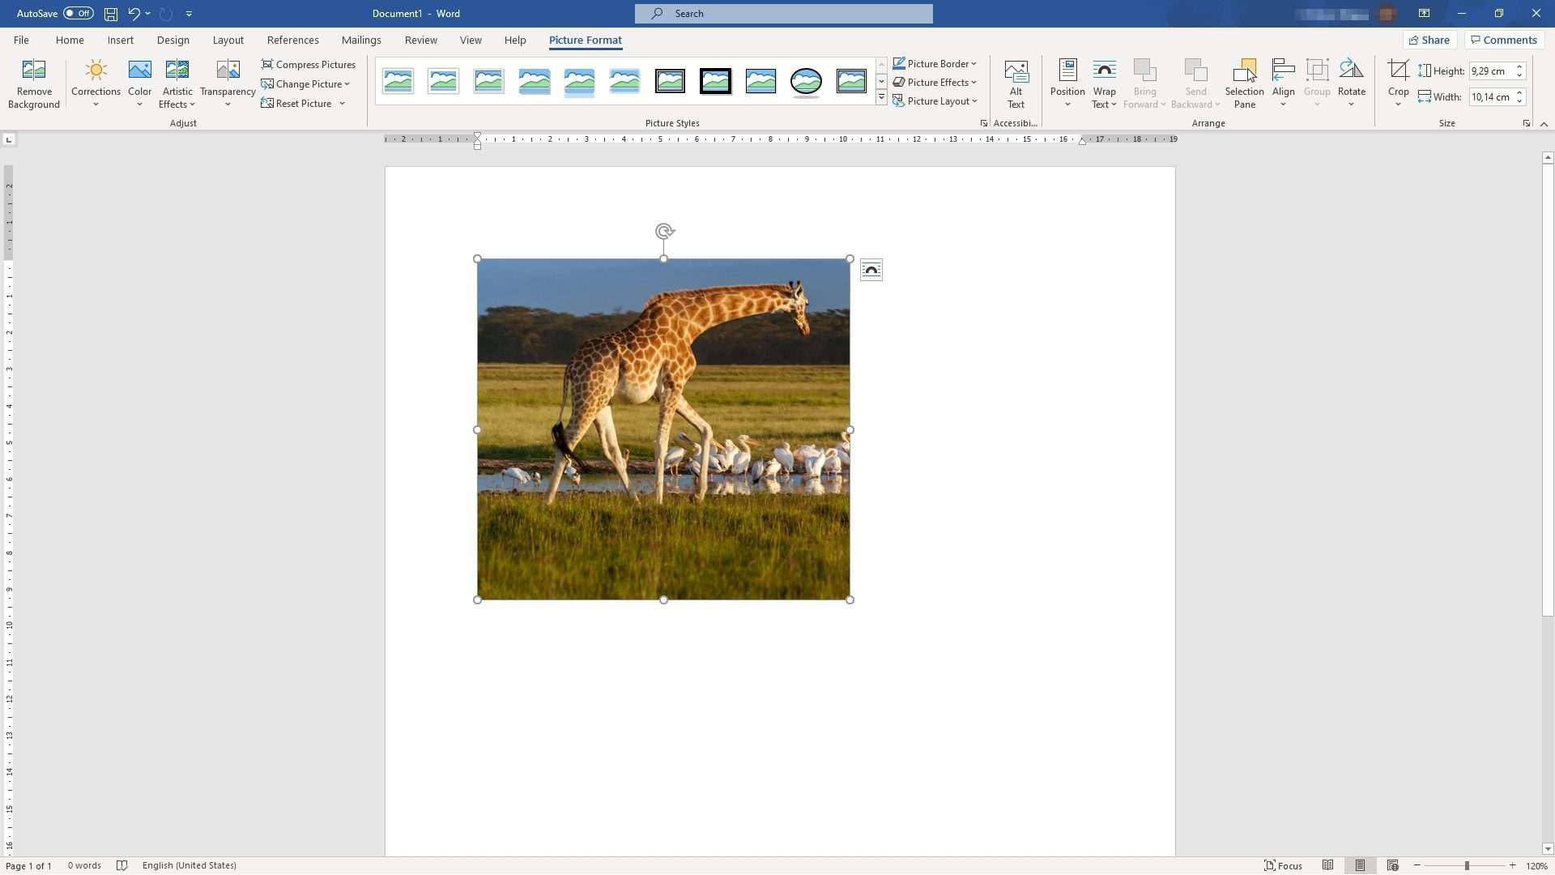Expand the Picture Styles gallery
Image resolution: width=1555 pixels, height=875 pixels.
(881, 96)
